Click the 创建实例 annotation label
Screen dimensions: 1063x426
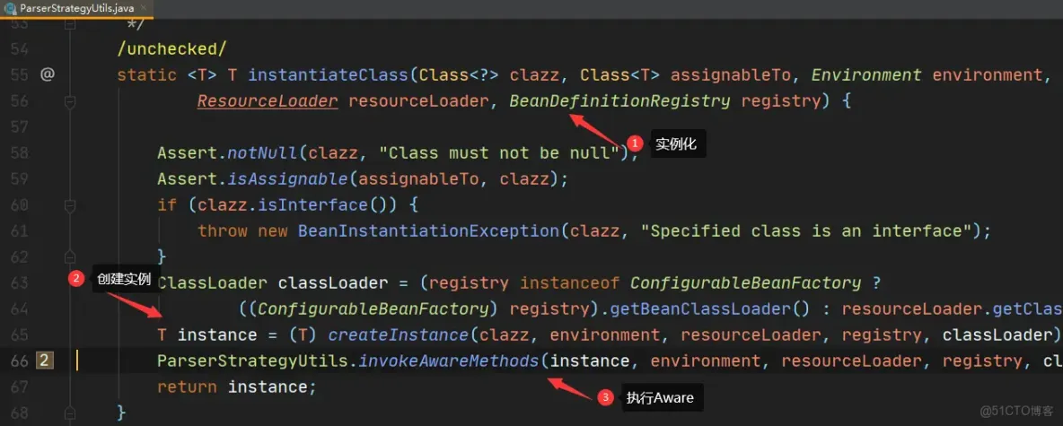pos(123,278)
